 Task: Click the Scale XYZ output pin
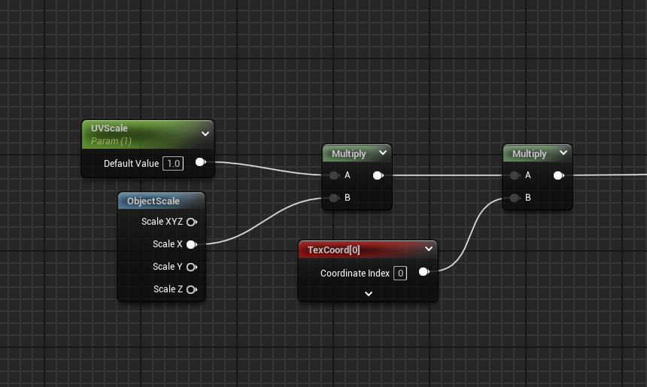click(191, 222)
